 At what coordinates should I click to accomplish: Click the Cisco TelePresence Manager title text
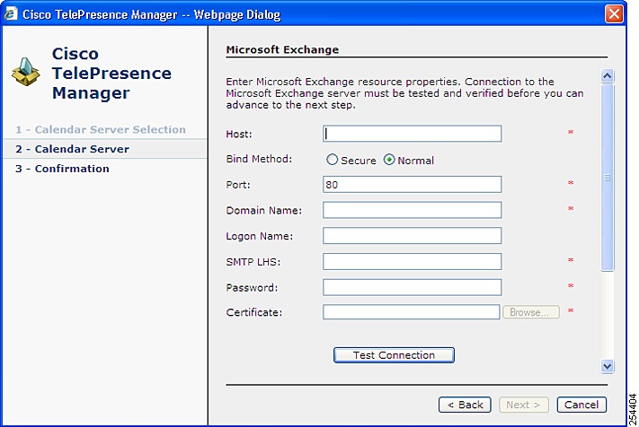pyautogui.click(x=111, y=74)
